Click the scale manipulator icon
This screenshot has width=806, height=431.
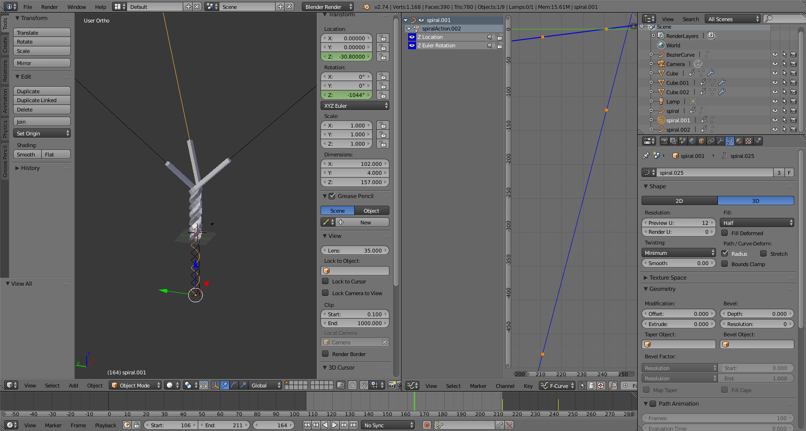[x=243, y=385]
